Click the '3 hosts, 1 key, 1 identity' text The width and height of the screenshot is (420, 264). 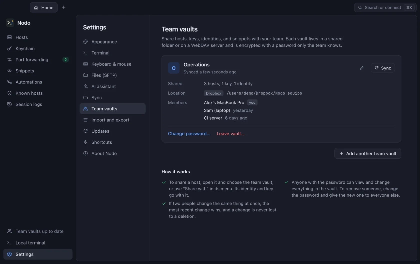(x=228, y=84)
